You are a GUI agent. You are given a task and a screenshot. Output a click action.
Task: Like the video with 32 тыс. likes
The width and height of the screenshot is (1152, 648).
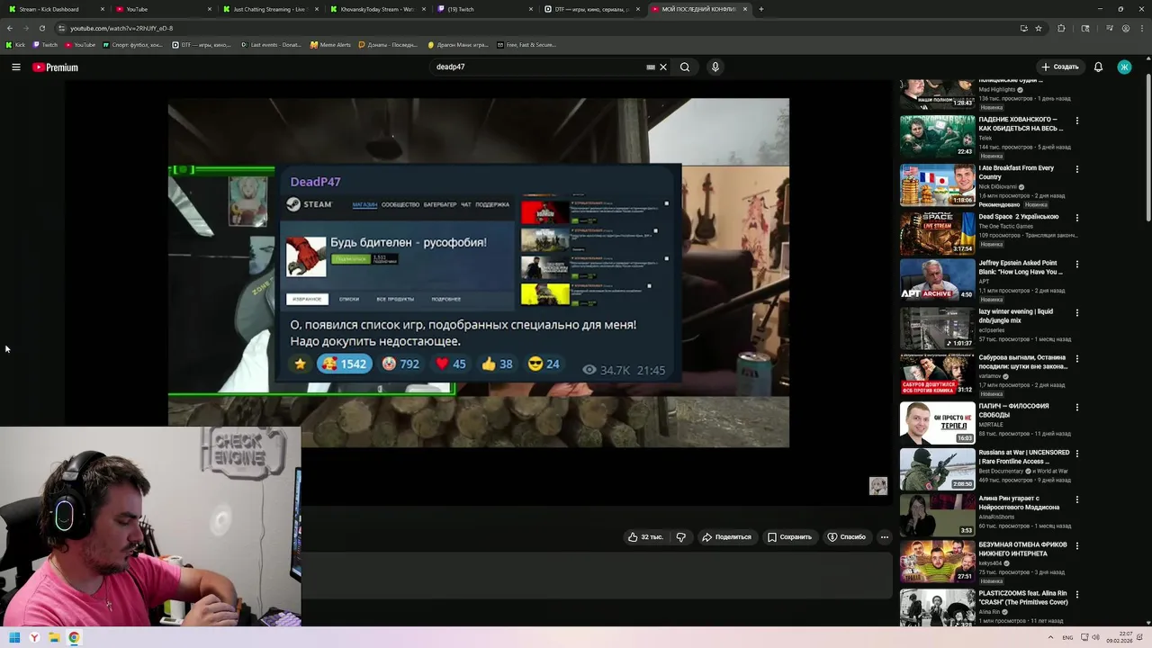(x=645, y=537)
